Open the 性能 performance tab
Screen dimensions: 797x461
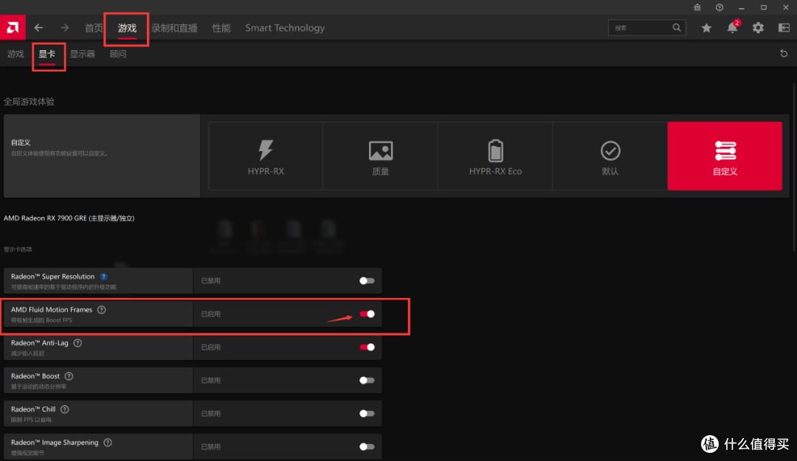(221, 28)
